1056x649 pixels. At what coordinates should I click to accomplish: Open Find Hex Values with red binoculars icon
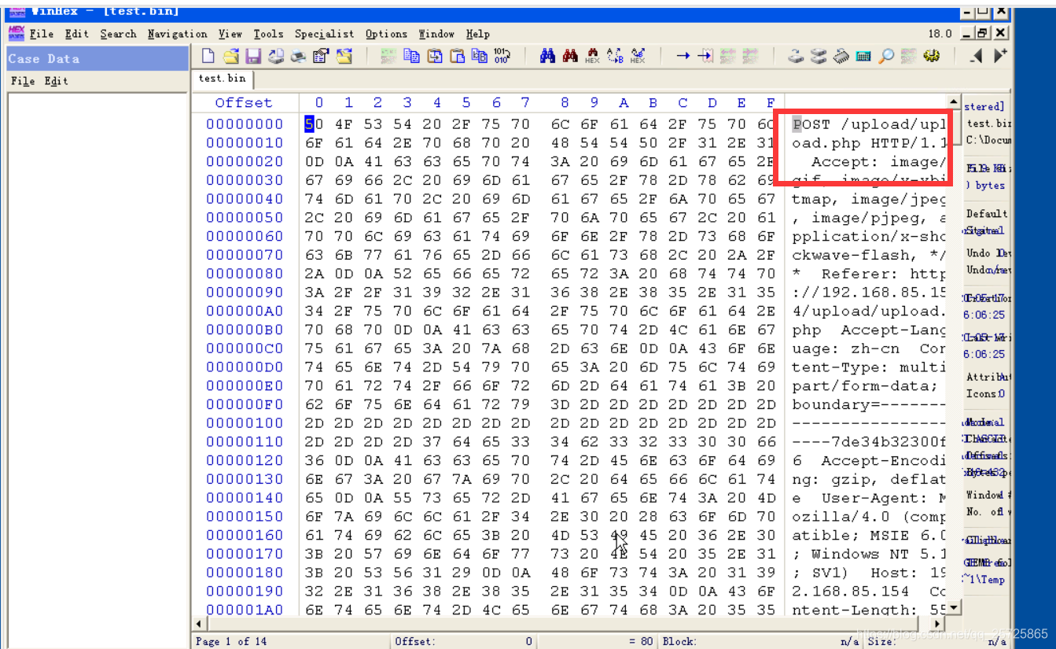click(570, 56)
